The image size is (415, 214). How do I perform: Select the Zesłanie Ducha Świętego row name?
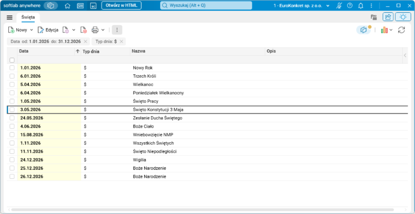click(157, 118)
